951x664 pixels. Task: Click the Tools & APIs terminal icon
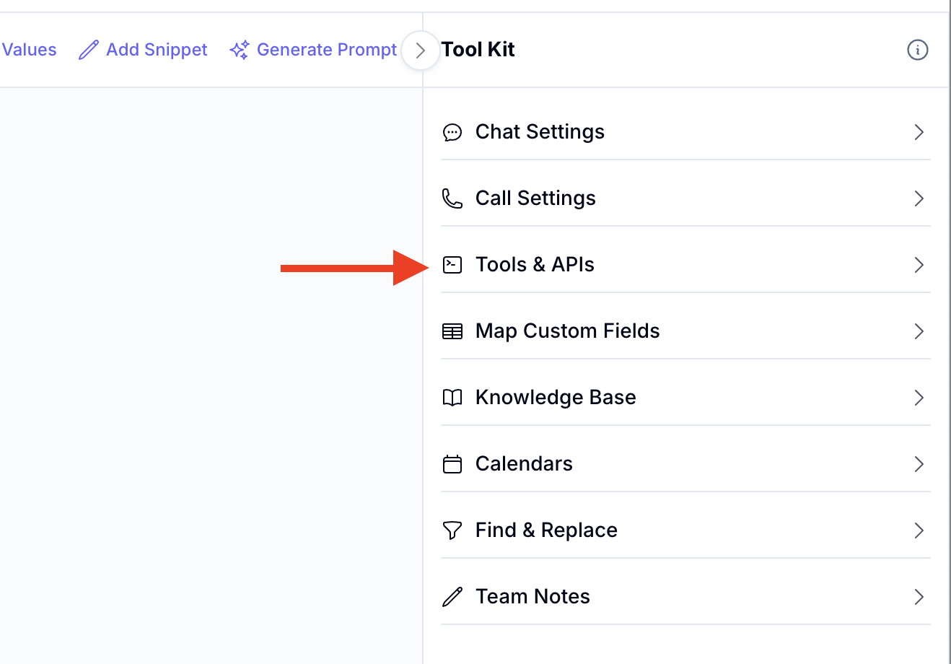(x=452, y=265)
